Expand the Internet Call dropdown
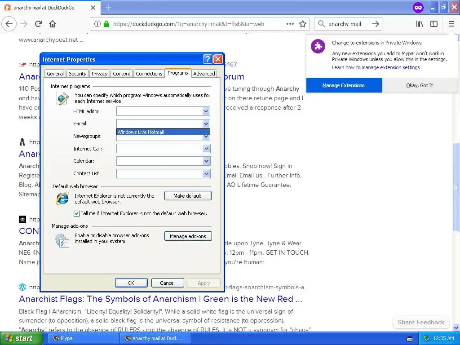Image resolution: width=460 pixels, height=345 pixels. pos(206,149)
